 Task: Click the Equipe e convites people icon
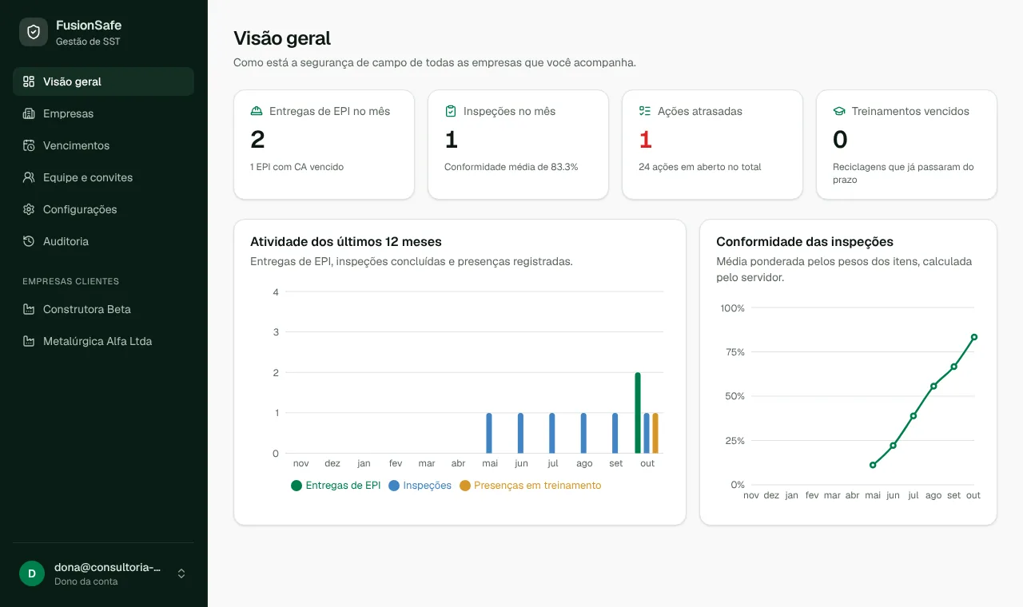(x=29, y=177)
